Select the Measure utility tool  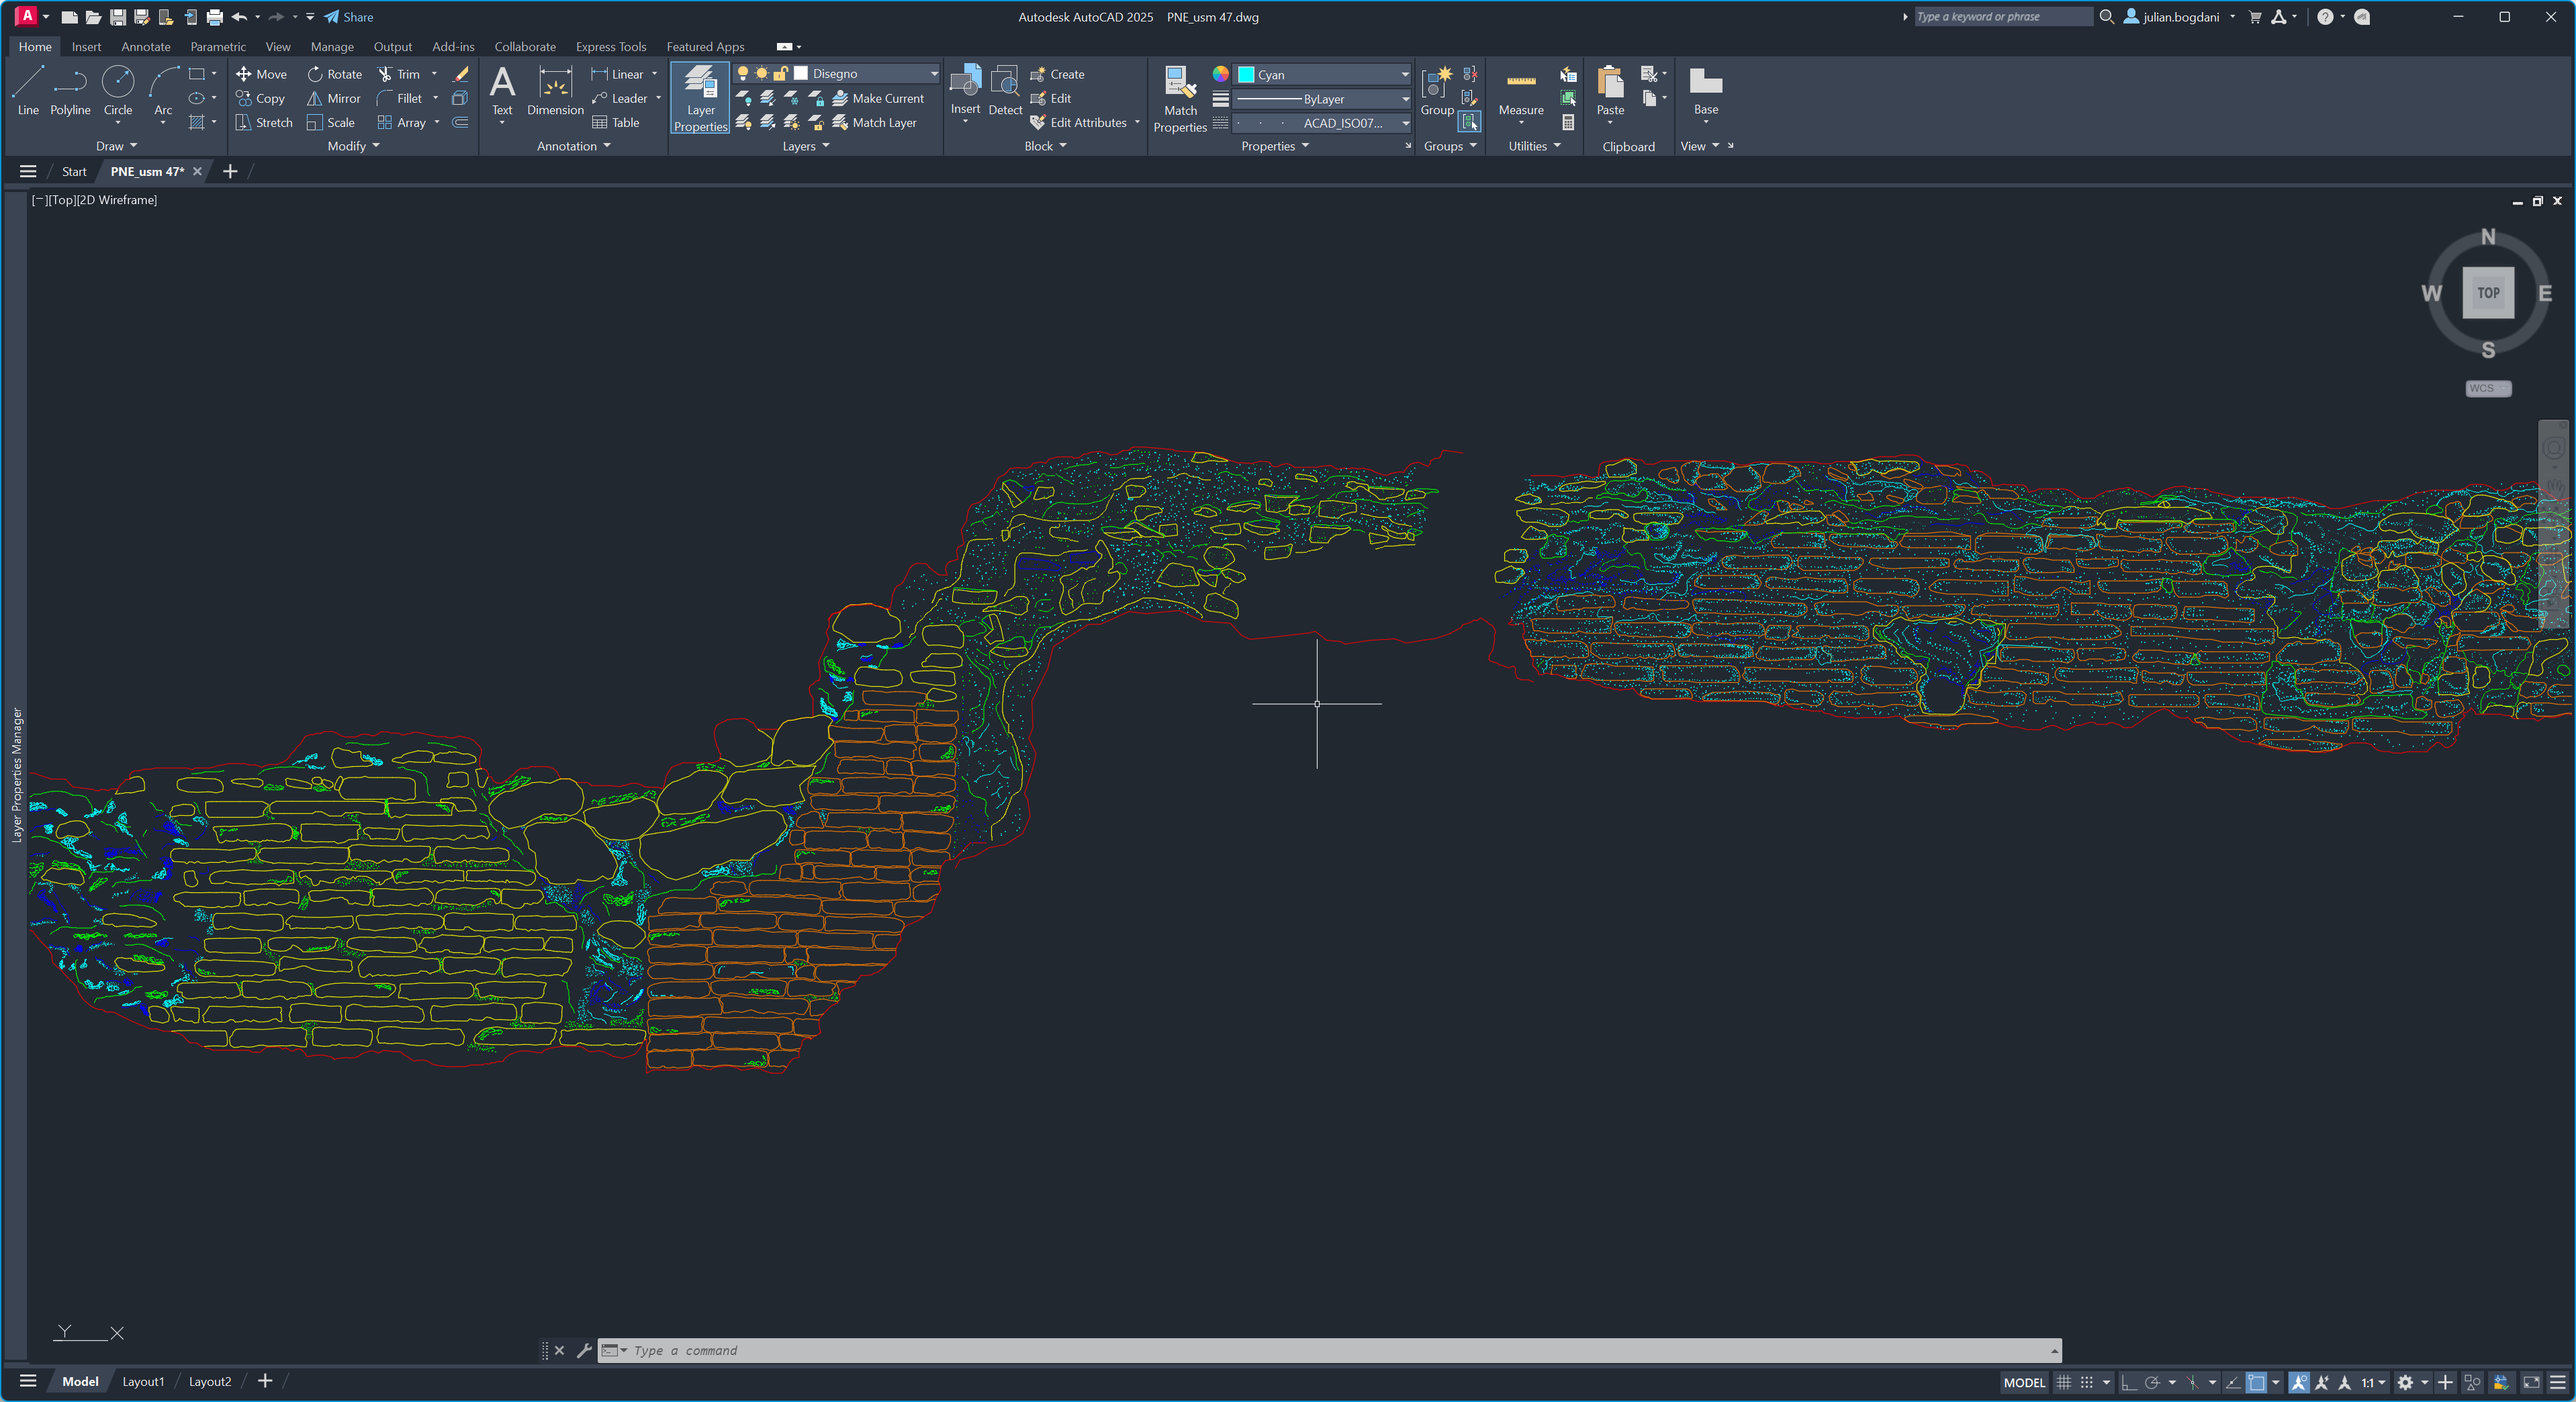pos(1520,91)
